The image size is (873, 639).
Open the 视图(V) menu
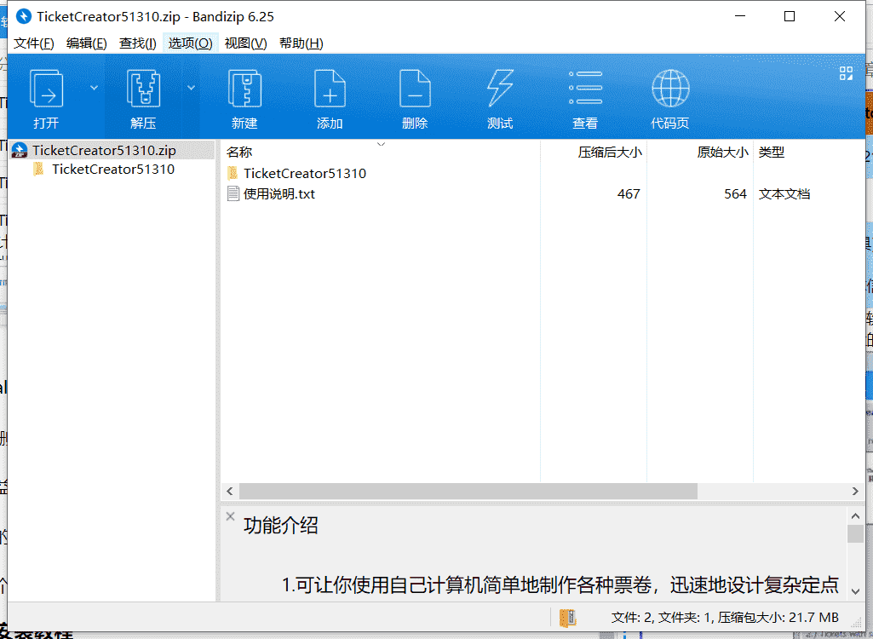(x=245, y=43)
